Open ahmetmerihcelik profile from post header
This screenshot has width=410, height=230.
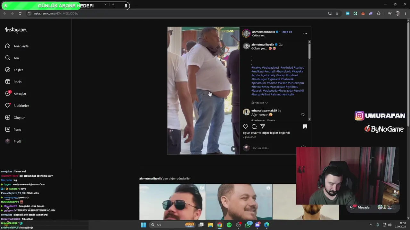point(263,32)
